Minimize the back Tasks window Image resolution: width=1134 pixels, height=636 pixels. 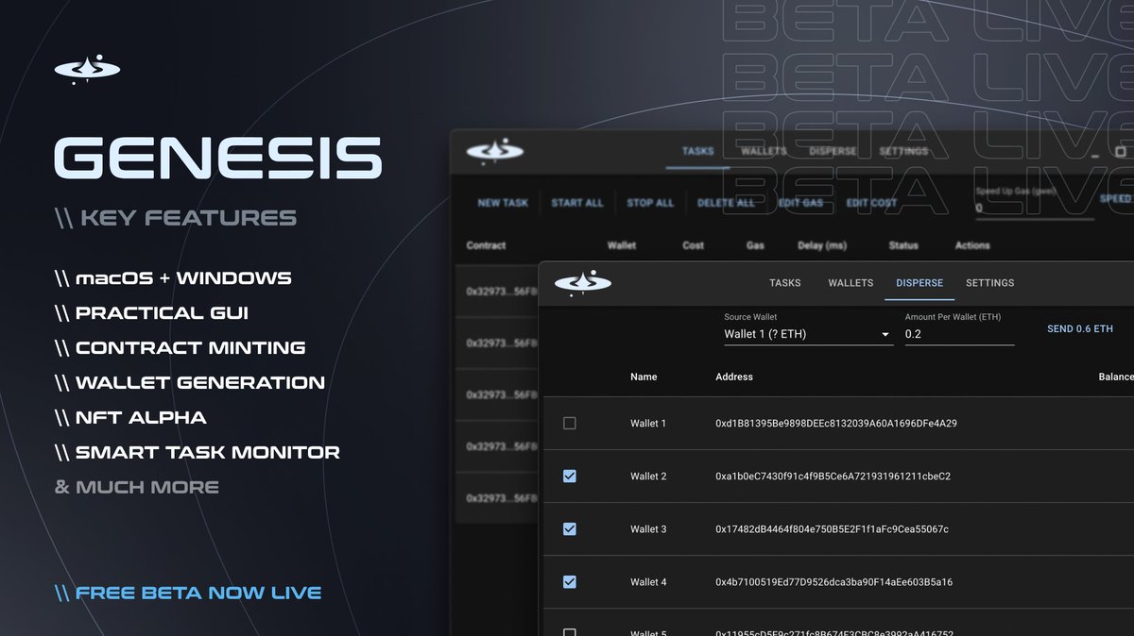(1095, 155)
